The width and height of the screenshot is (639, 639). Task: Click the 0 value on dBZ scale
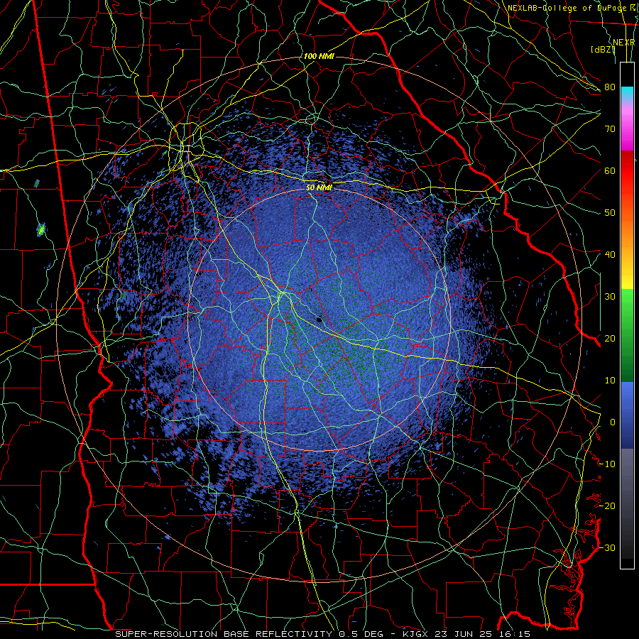click(x=613, y=422)
